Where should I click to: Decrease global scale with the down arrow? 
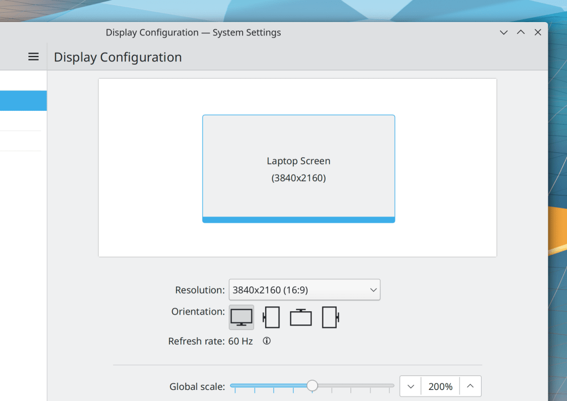[x=410, y=387]
